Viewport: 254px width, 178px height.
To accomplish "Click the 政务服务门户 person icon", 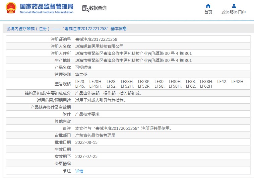I will [x=234, y=6].
